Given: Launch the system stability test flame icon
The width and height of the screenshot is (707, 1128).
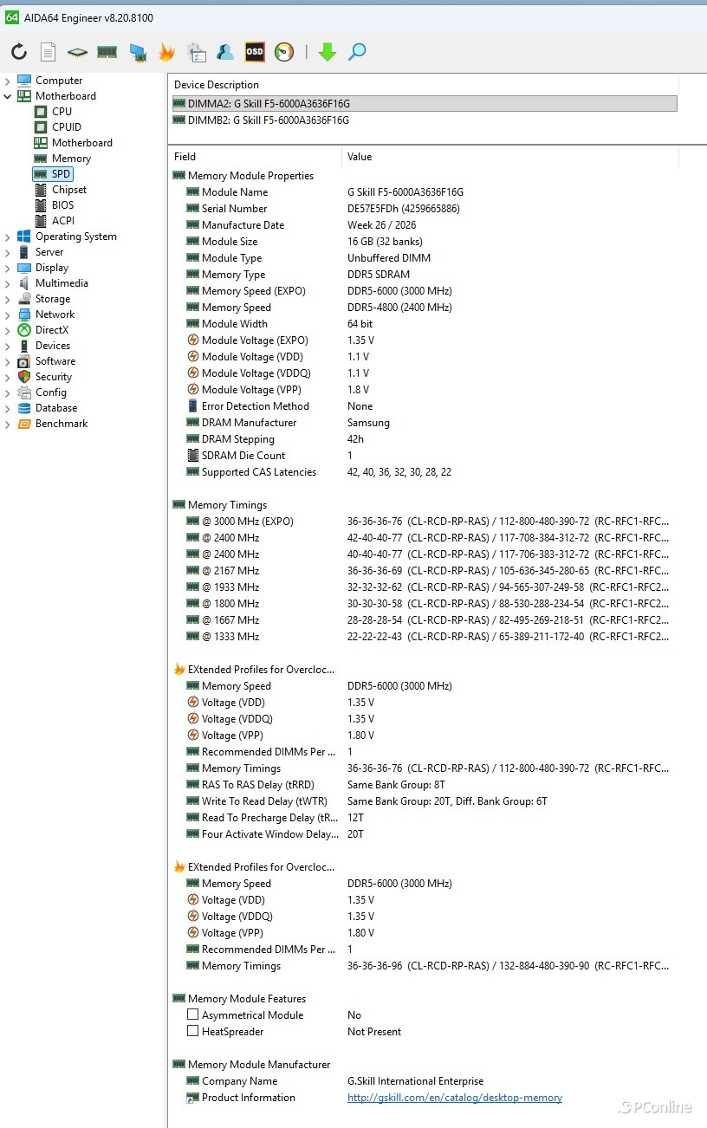Looking at the screenshot, I should 166,52.
